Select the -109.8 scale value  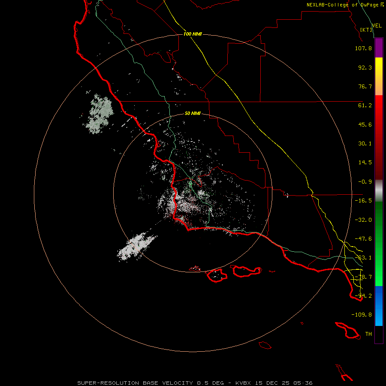coord(362,315)
